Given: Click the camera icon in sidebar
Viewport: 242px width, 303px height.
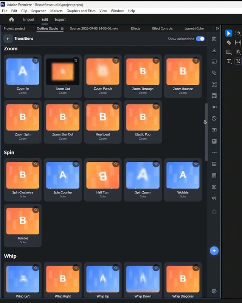Looking at the screenshot, I should 214,187.
